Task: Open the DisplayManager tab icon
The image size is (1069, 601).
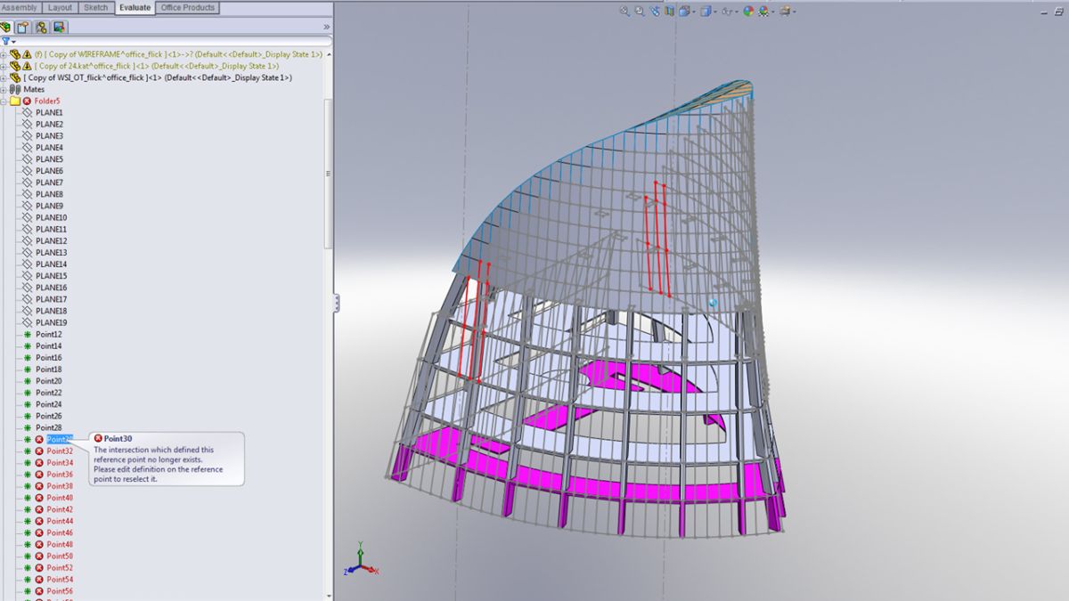Action: point(58,27)
